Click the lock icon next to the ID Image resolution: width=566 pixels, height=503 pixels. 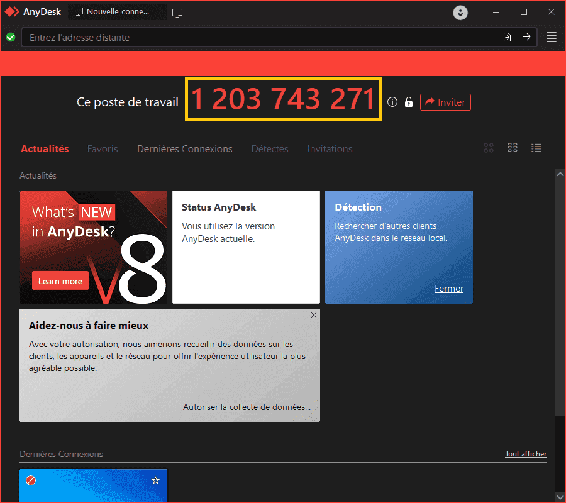click(x=408, y=102)
